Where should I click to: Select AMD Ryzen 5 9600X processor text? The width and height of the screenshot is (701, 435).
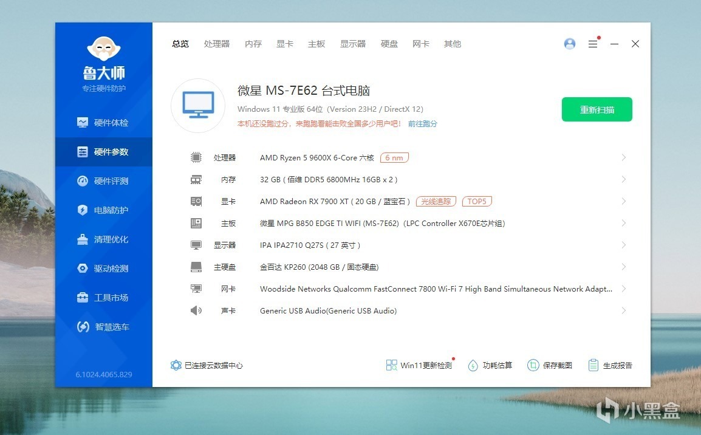point(317,158)
